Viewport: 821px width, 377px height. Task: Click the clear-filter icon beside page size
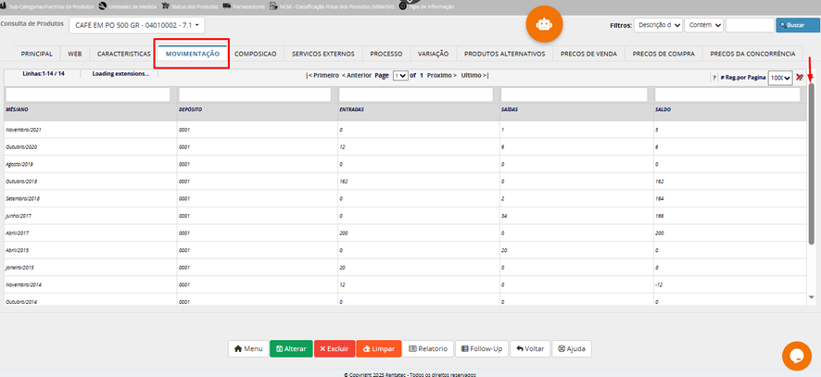[800, 78]
